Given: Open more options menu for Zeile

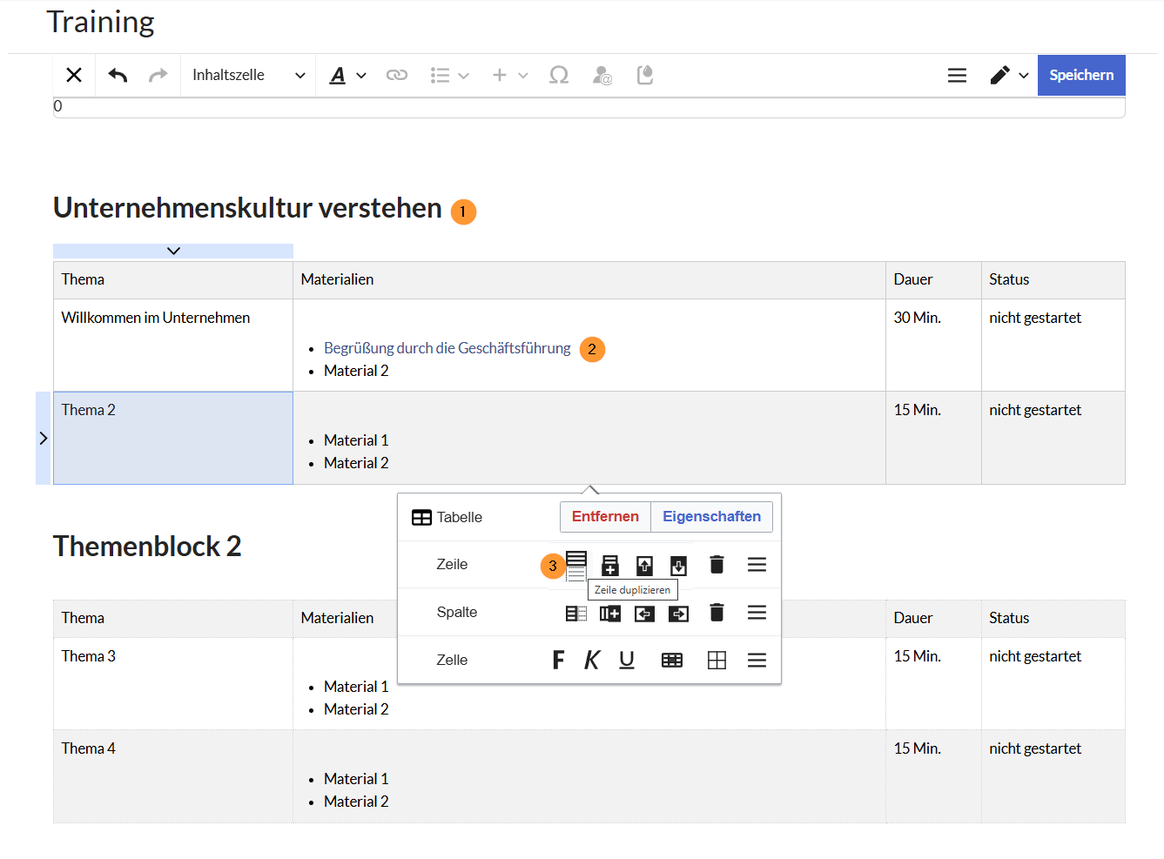Looking at the screenshot, I should click(x=757, y=565).
